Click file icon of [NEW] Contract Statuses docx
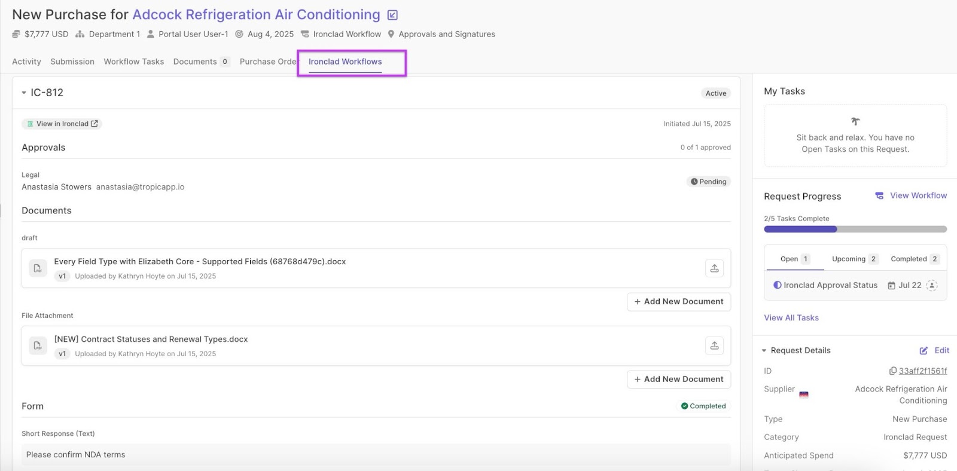 click(38, 345)
